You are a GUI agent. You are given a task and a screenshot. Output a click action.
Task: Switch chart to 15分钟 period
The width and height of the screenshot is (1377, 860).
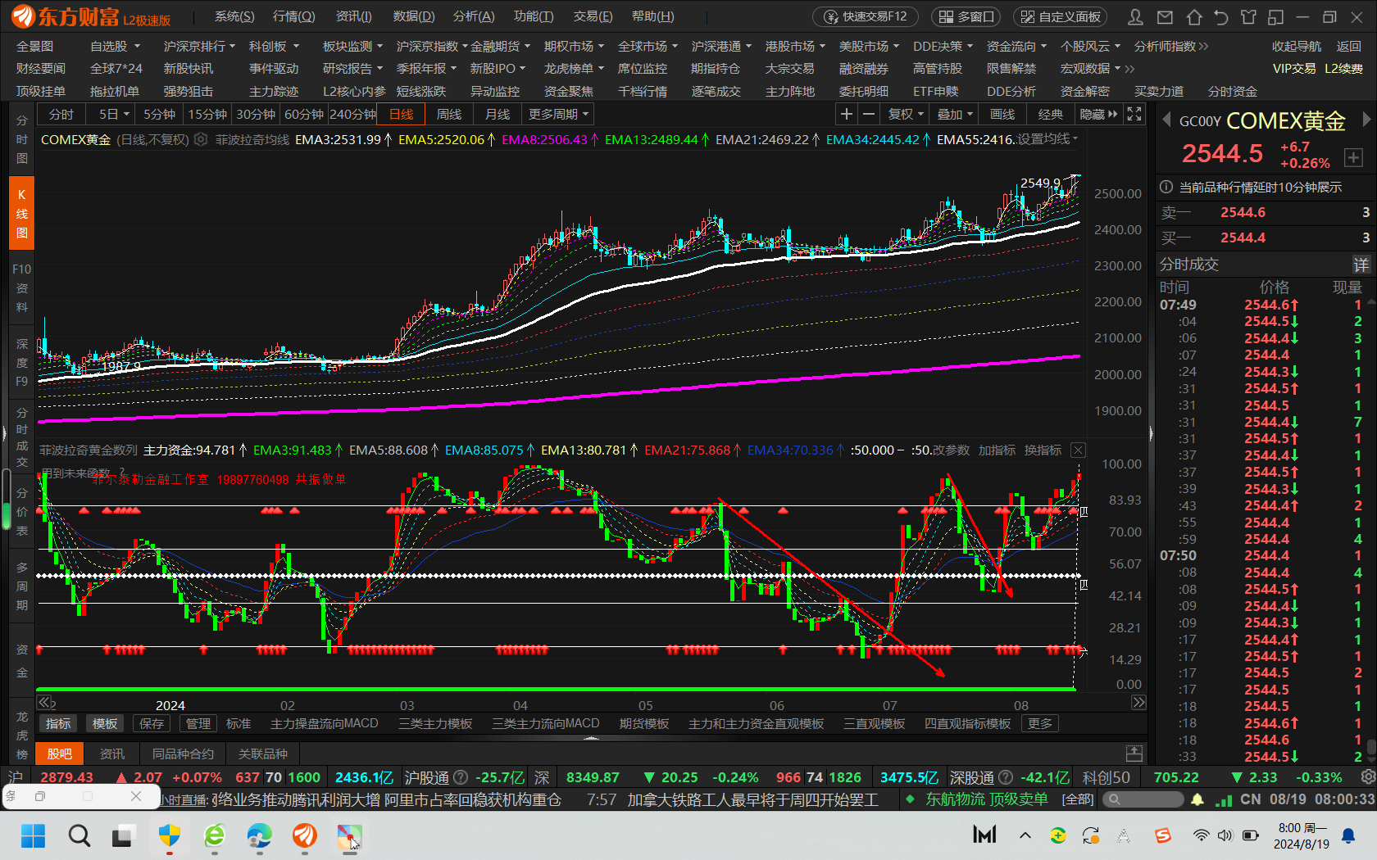(x=207, y=114)
